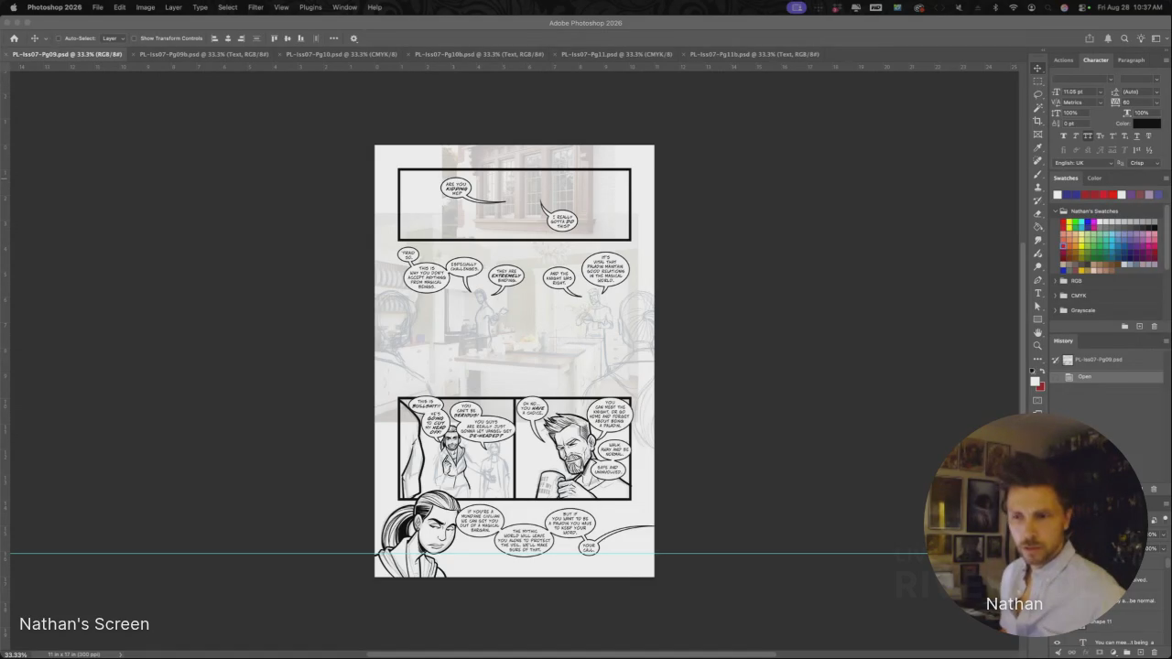Select the Open history state
The height and width of the screenshot is (659, 1172).
[x=1108, y=377]
